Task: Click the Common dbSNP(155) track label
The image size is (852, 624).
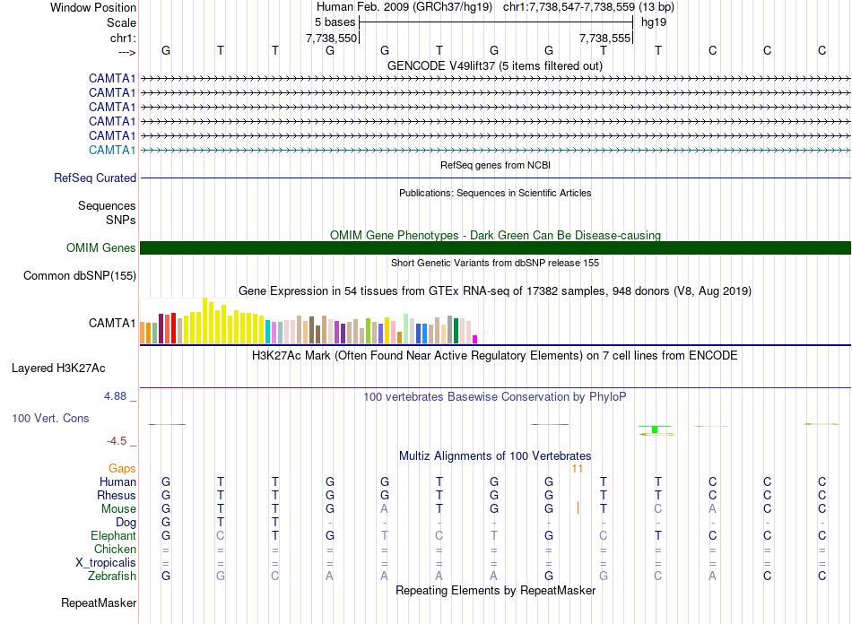Action: (x=79, y=276)
